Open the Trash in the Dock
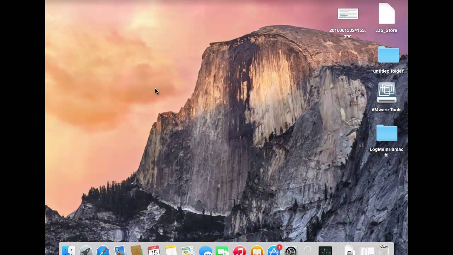The width and height of the screenshot is (453, 255). click(384, 250)
